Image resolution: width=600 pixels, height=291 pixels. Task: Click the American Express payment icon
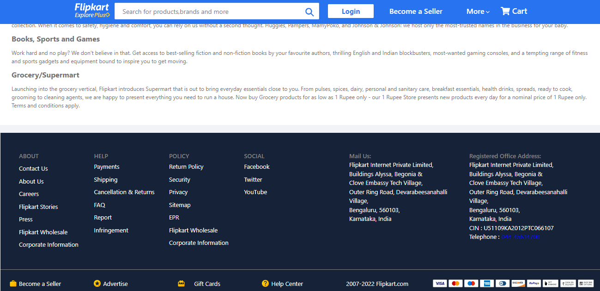click(x=487, y=284)
